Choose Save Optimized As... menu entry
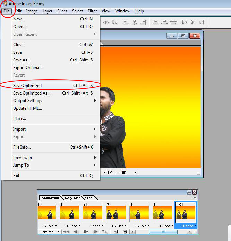This screenshot has height=241, width=231. pyautogui.click(x=32, y=93)
